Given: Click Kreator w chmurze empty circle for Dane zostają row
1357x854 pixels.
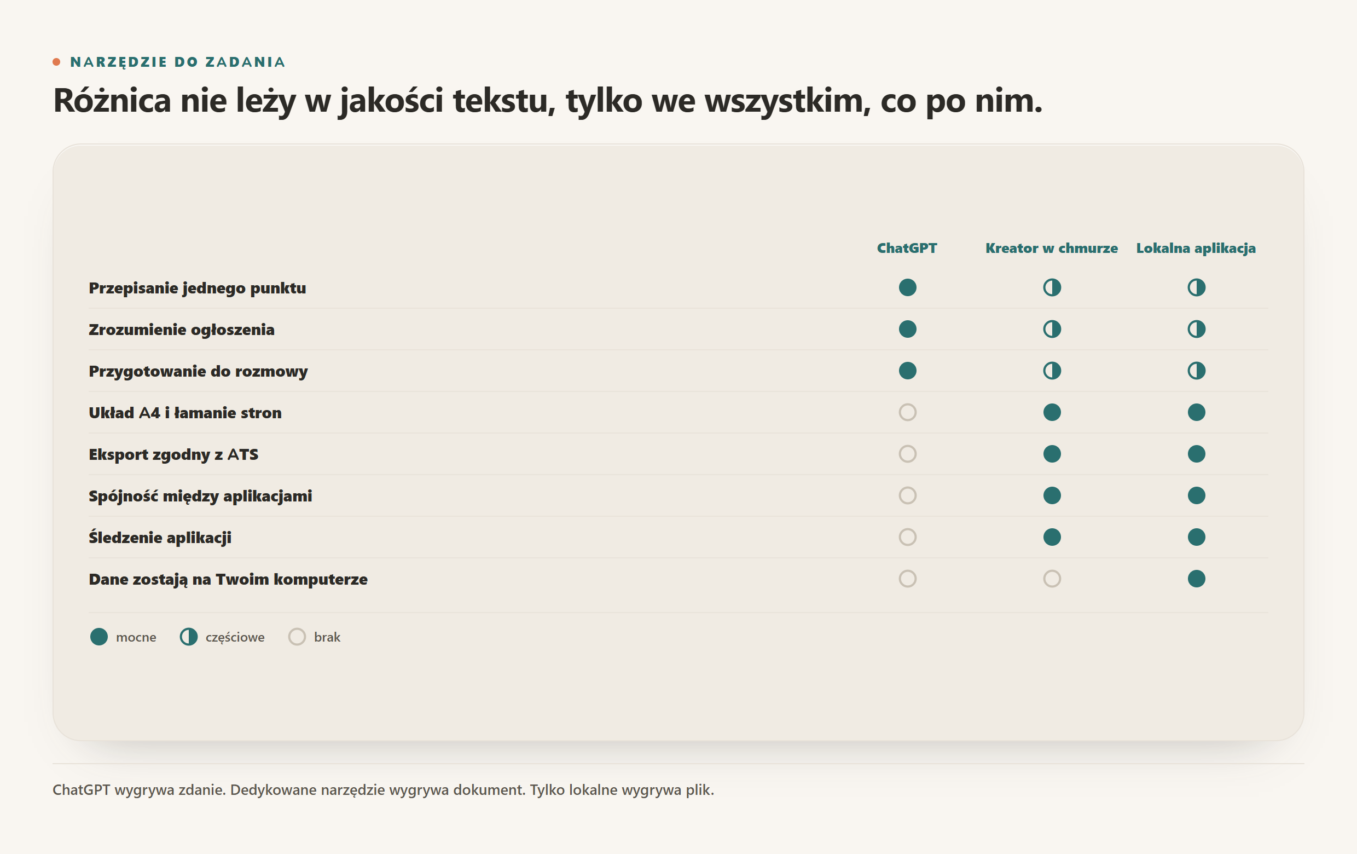Looking at the screenshot, I should pos(1052,579).
